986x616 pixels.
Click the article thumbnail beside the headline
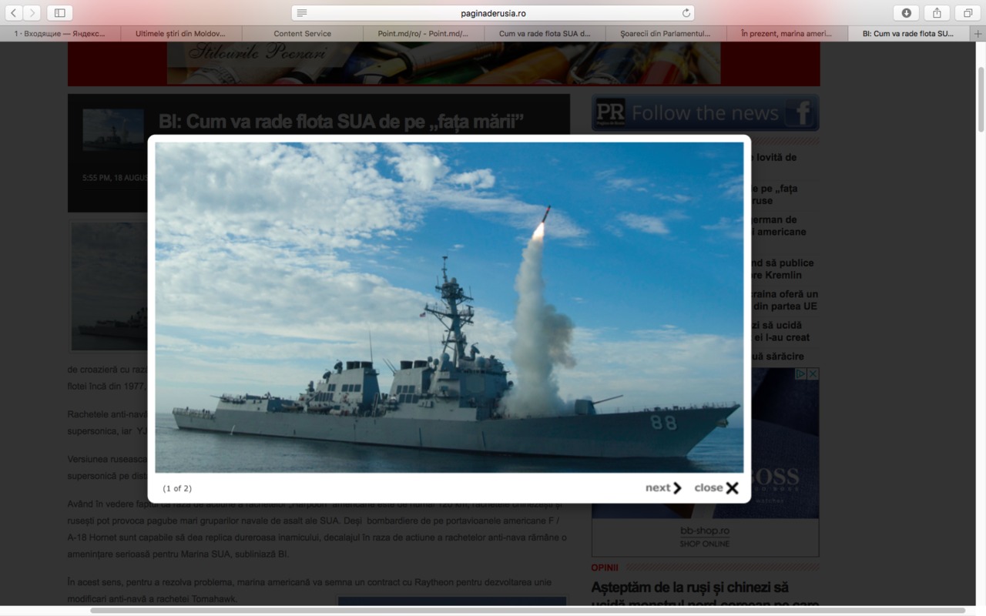coord(113,129)
